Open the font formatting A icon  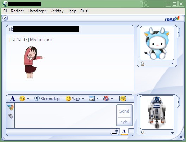tap(13, 99)
